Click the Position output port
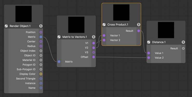192x97 pixels. click(41, 32)
